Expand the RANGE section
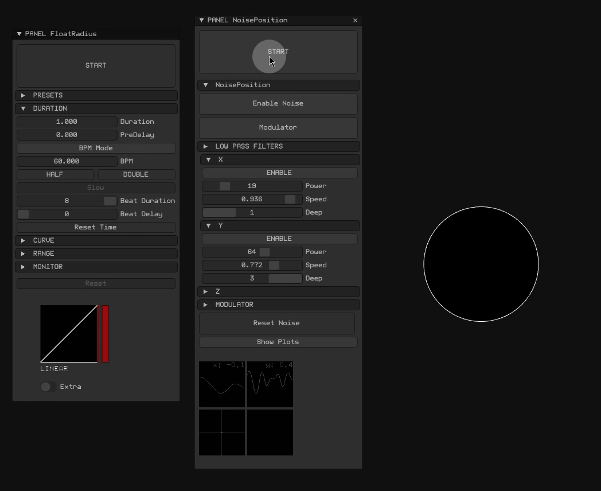The width and height of the screenshot is (601, 491). point(96,254)
